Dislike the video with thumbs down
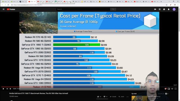The width and height of the screenshot is (180, 101). click(x=105, y=97)
